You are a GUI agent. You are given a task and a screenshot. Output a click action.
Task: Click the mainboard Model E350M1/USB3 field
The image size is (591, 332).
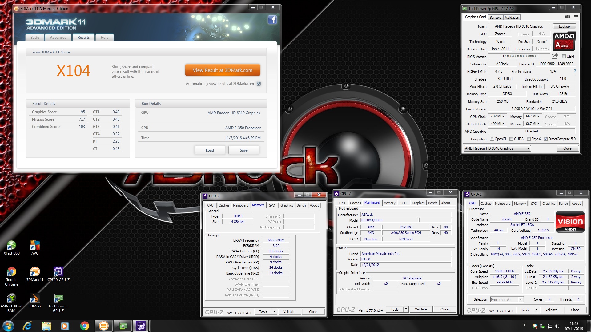pyautogui.click(x=389, y=220)
